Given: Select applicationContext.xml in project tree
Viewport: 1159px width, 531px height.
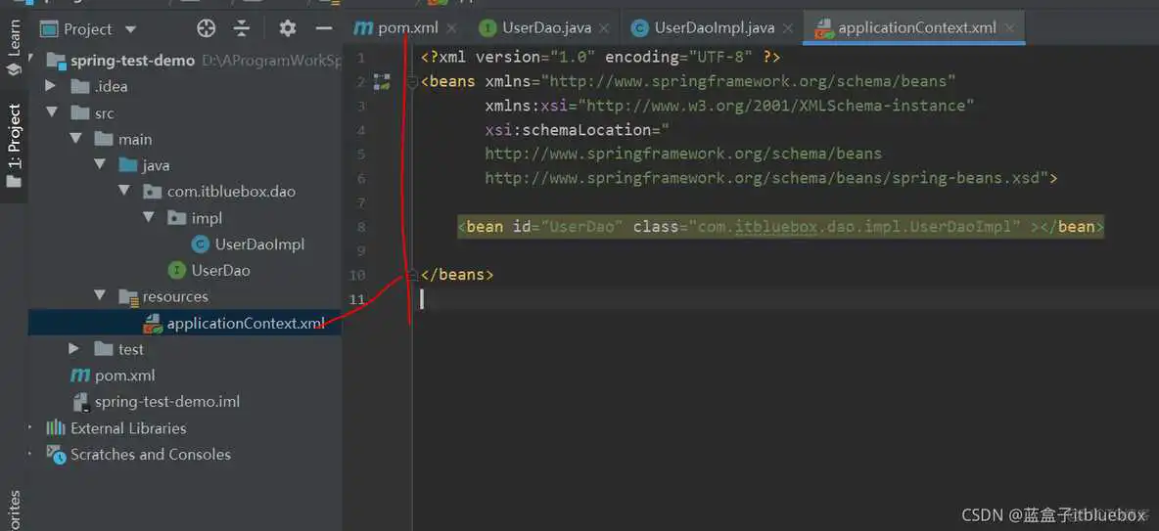Looking at the screenshot, I should pyautogui.click(x=246, y=323).
